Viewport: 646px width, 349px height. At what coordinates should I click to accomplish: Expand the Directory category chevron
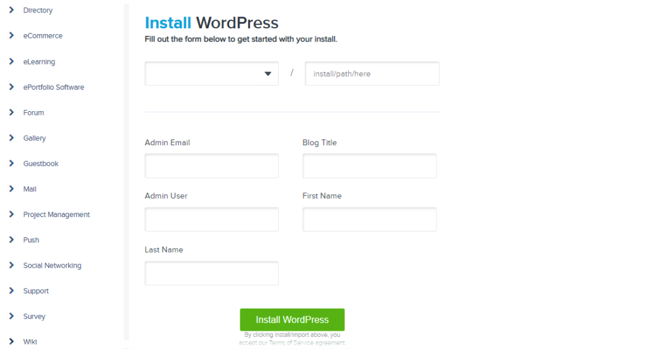click(11, 10)
